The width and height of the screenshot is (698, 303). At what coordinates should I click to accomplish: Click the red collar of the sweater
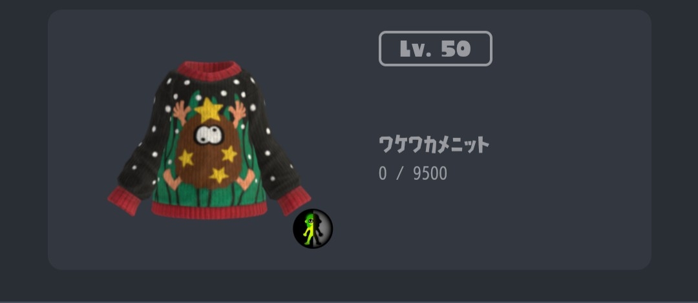point(209,71)
